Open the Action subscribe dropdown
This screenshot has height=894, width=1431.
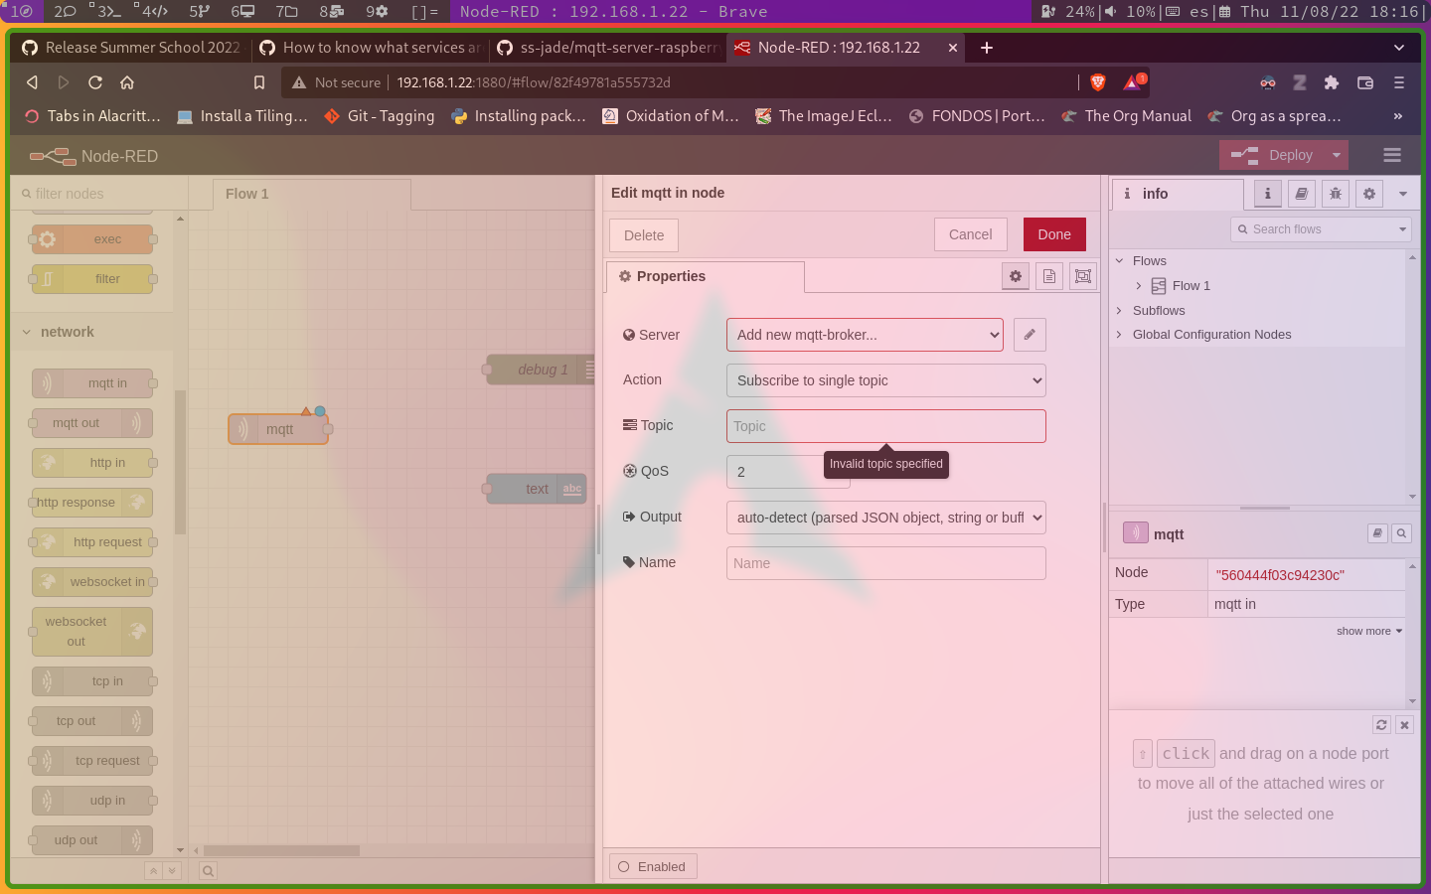click(x=885, y=380)
